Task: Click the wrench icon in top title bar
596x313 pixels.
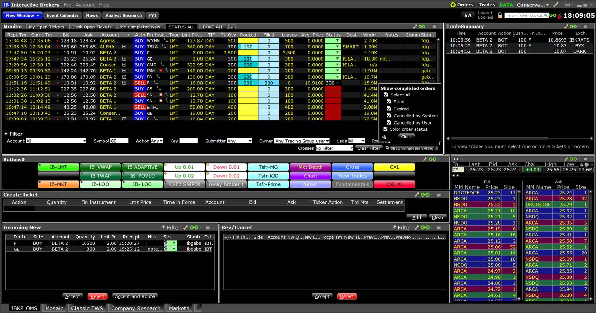Action: [x=555, y=5]
